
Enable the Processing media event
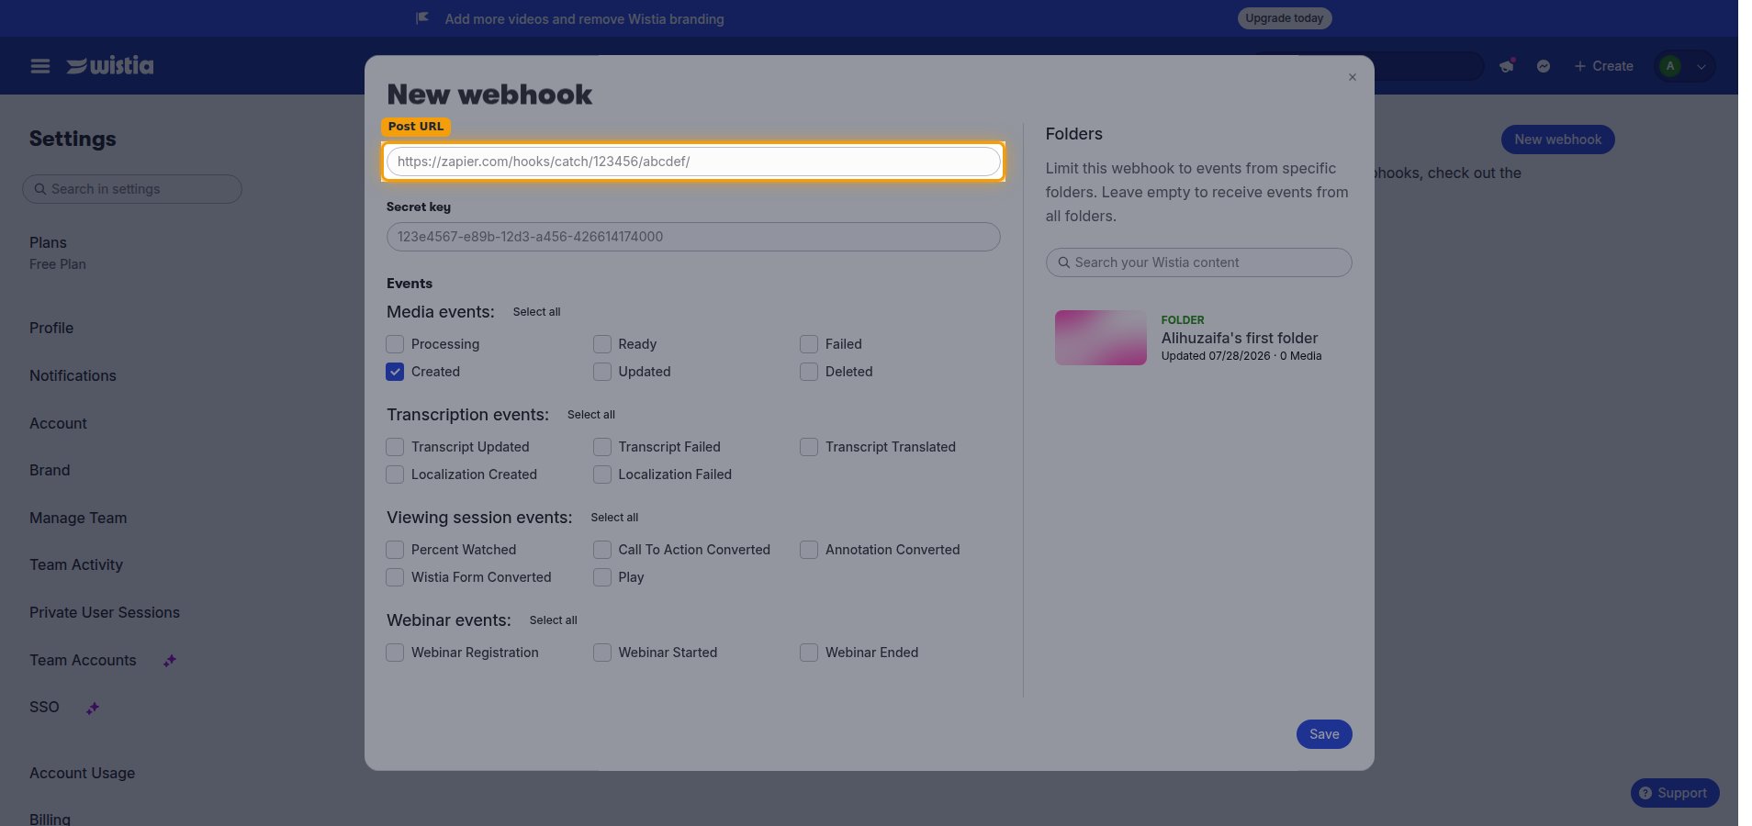395,344
